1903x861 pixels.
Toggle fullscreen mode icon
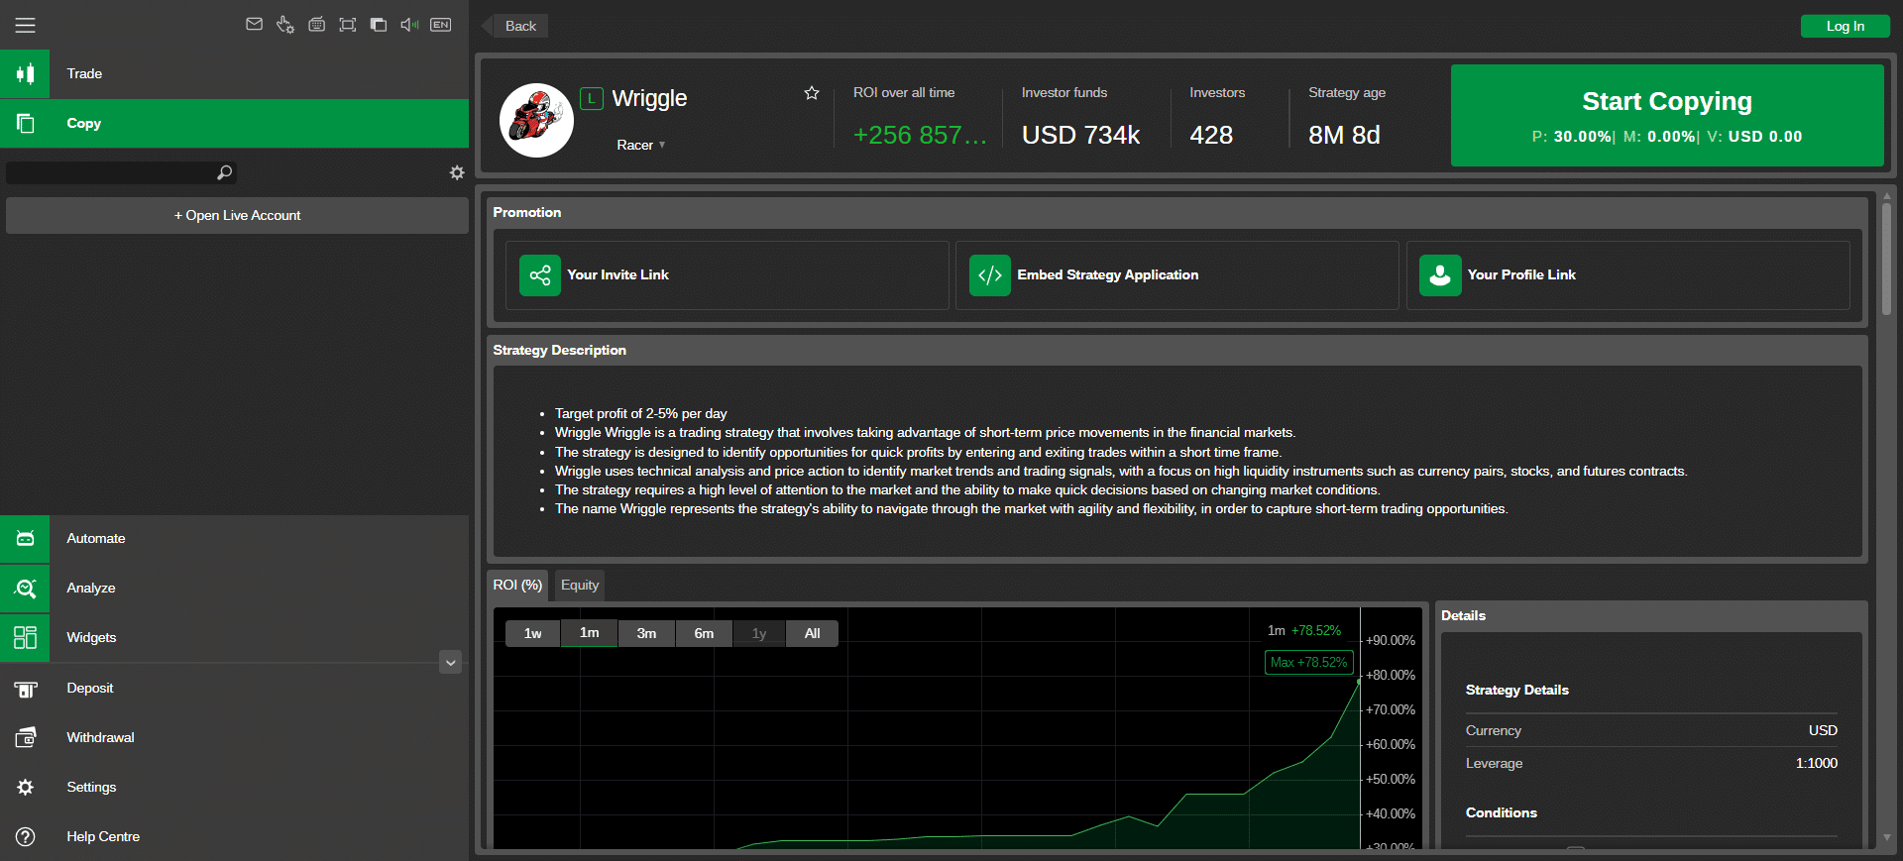click(x=348, y=25)
